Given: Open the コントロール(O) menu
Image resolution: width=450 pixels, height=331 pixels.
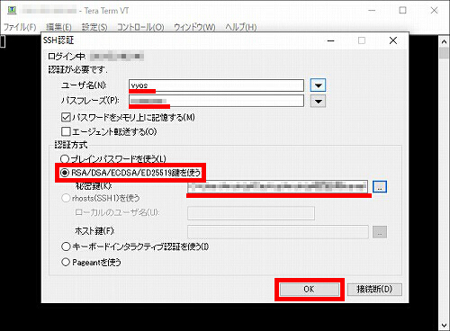Looking at the screenshot, I should [x=140, y=27].
